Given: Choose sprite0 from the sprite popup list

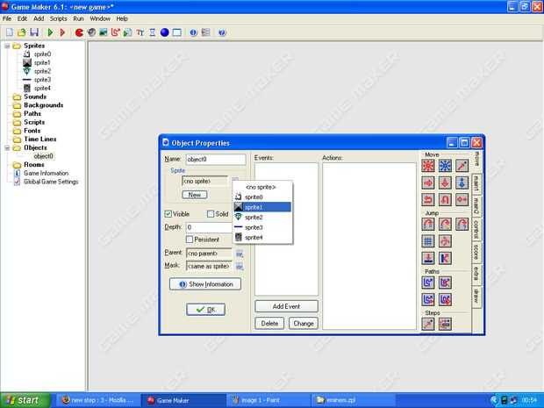Looking at the screenshot, I should tap(262, 197).
